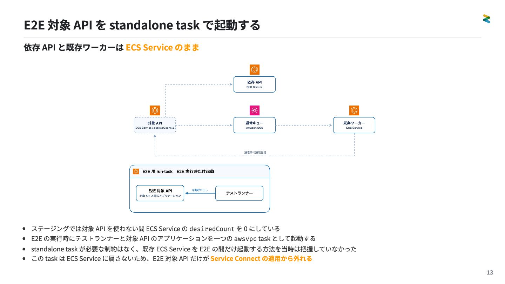Click the text "ECS Service / desiredCount=0"
Screen dimensions: 505x284
[x=155, y=128]
